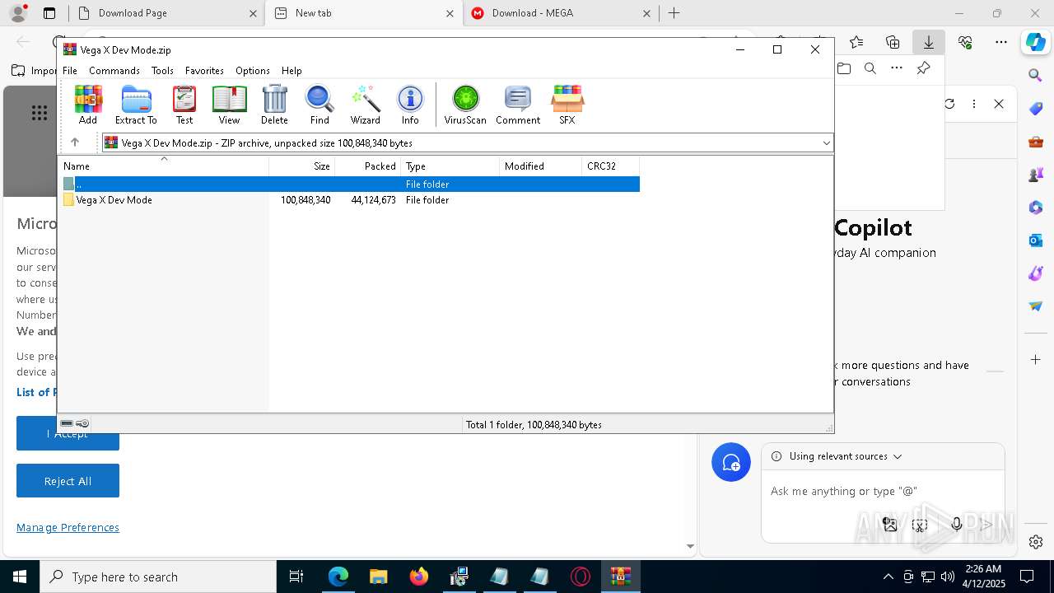Image resolution: width=1054 pixels, height=593 pixels.
Task: Close the Copilot pane
Action: pos(999,104)
